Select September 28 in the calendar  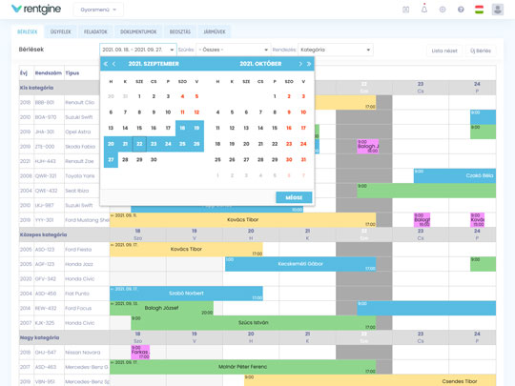coord(125,159)
